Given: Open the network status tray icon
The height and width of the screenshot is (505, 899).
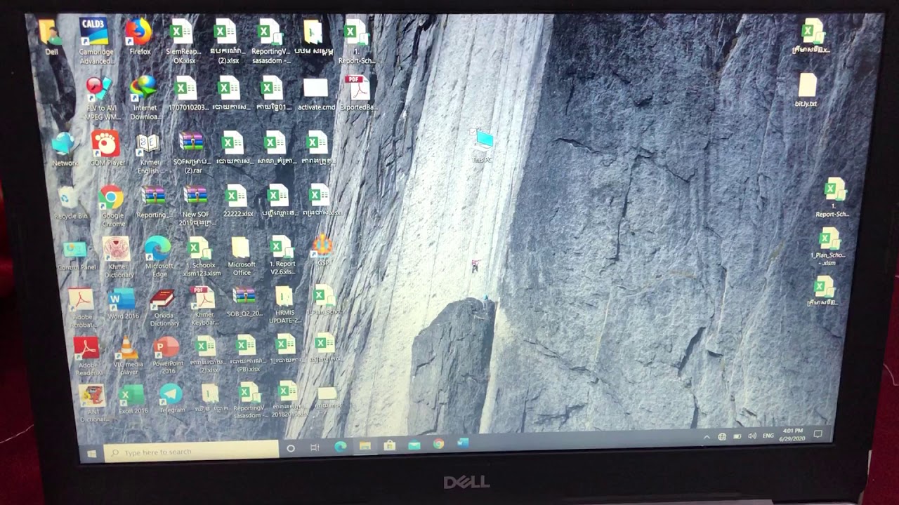Looking at the screenshot, I should pos(722,436).
